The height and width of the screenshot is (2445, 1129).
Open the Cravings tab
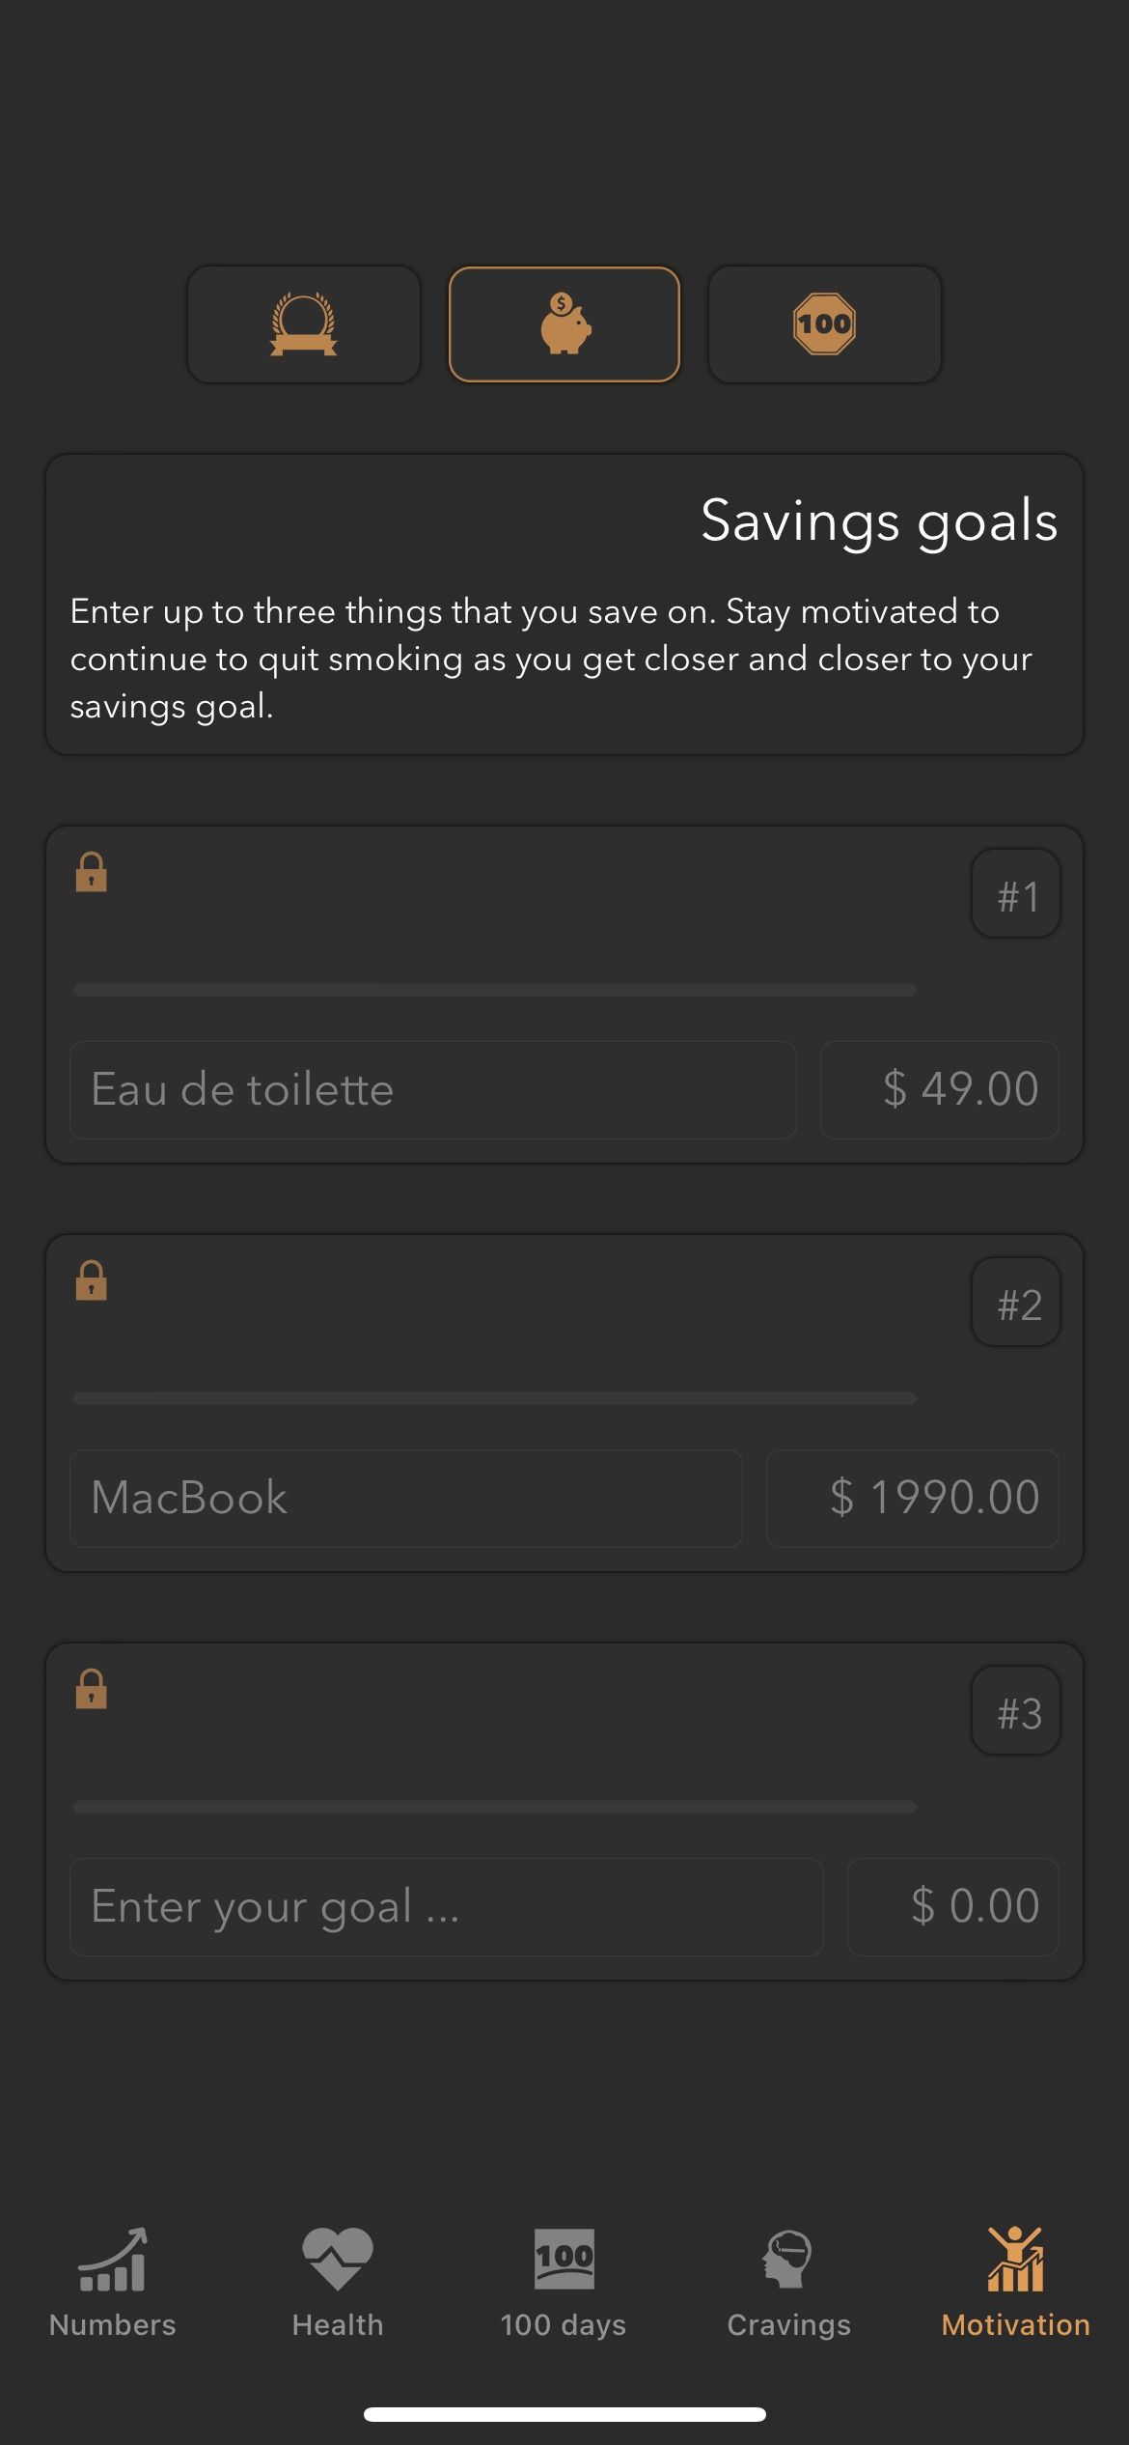tap(789, 2283)
